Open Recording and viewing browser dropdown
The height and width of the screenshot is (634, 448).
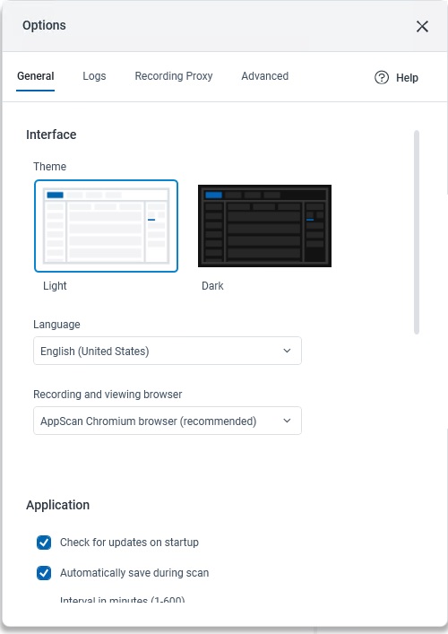point(168,421)
